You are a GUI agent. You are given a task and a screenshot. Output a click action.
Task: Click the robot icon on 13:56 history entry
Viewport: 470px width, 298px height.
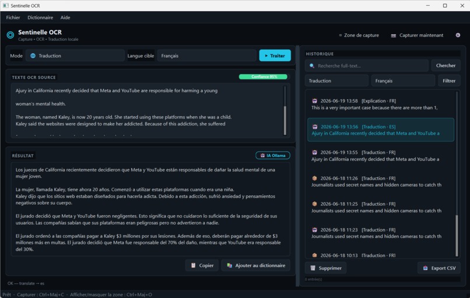[315, 127]
